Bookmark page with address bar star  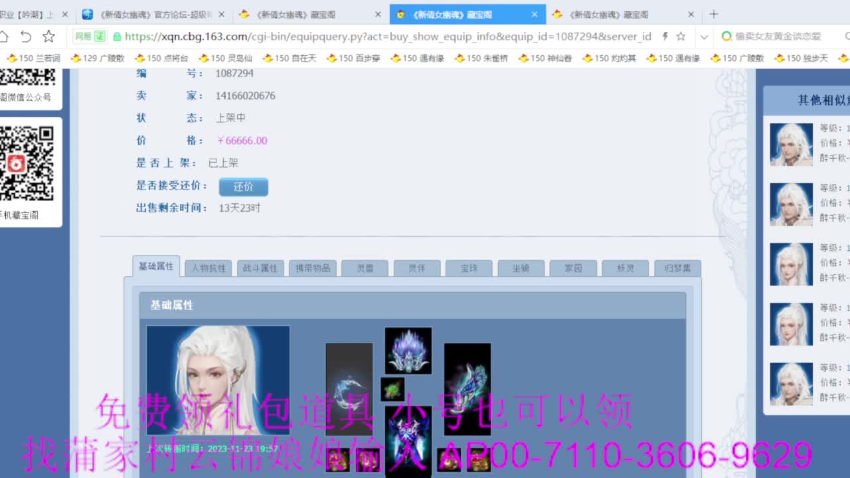(x=681, y=37)
